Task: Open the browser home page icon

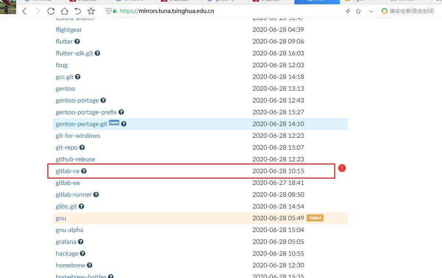Action: pyautogui.click(x=65, y=11)
